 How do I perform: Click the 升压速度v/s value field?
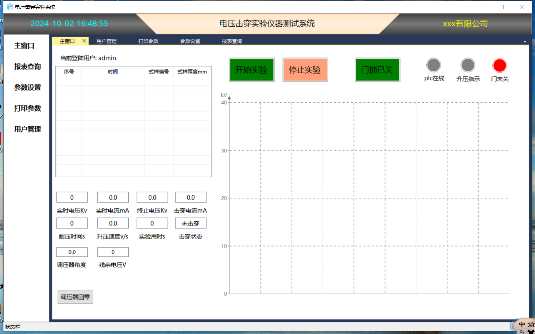click(x=113, y=223)
